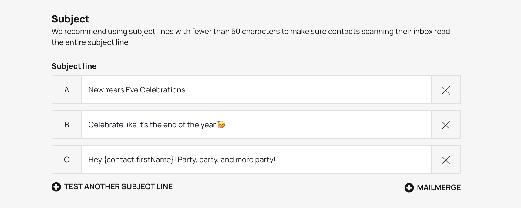Focus the New Years Eve Celebrations field

tap(256, 90)
